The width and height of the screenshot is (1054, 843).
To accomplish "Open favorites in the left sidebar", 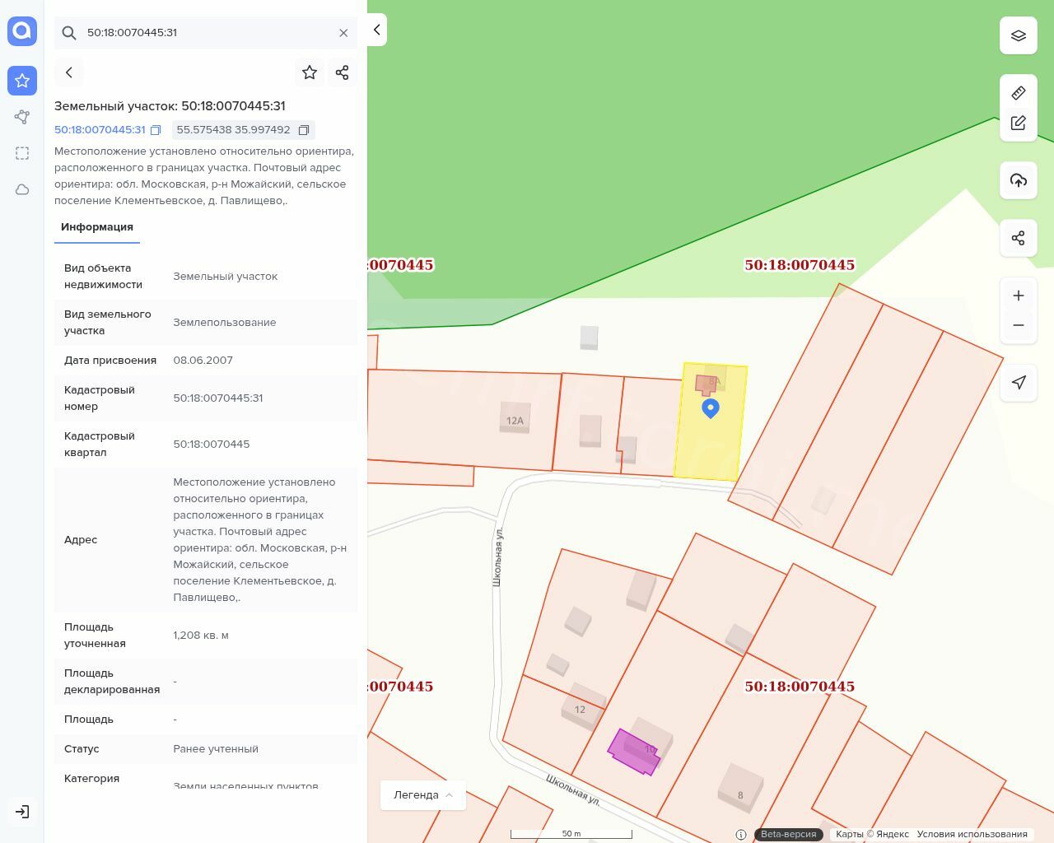I will click(x=22, y=81).
